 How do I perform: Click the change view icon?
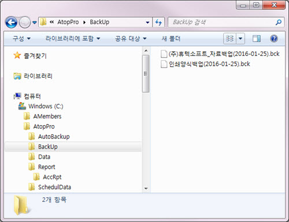click(229, 39)
